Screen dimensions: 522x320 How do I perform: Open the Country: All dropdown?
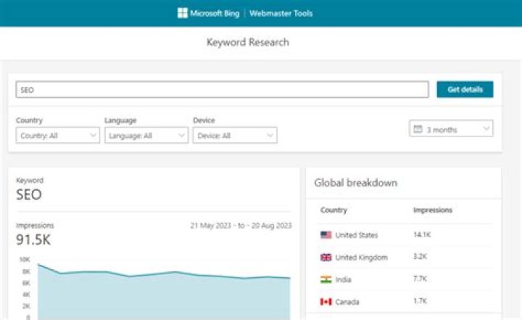[57, 136]
